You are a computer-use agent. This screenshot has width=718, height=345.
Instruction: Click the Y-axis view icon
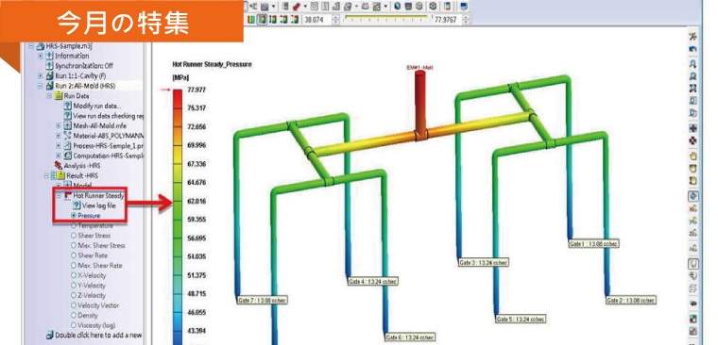click(693, 222)
